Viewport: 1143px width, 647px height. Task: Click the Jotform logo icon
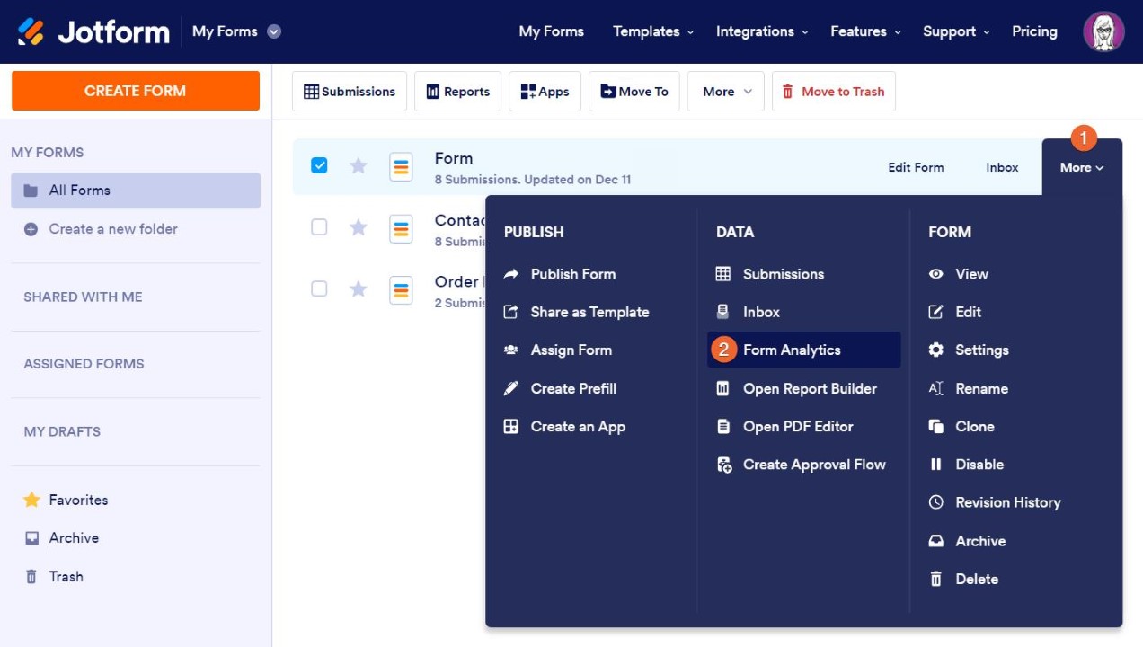coord(31,31)
